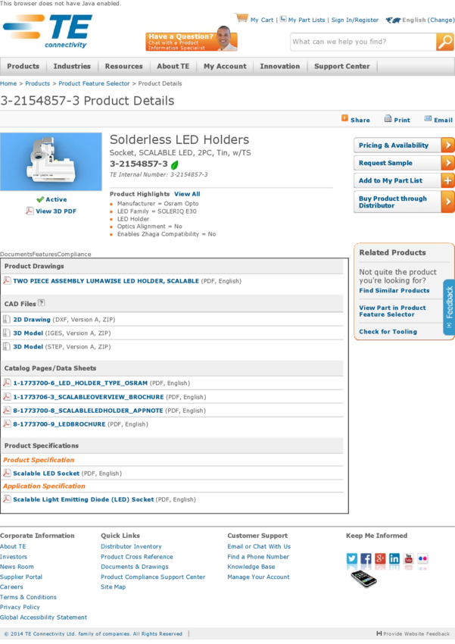Open the side Feedback tab
The image size is (455, 644).
click(x=449, y=307)
